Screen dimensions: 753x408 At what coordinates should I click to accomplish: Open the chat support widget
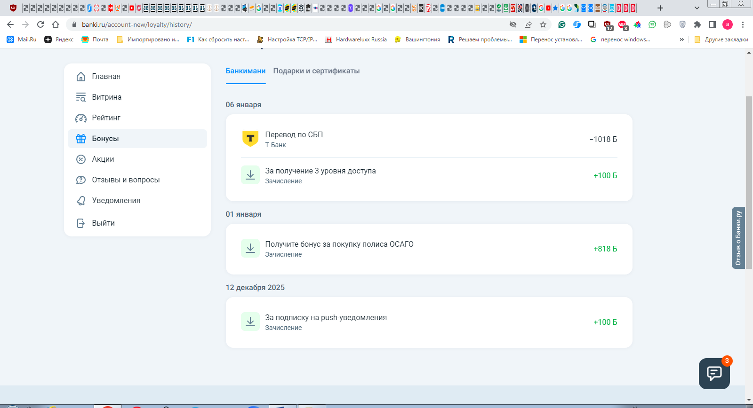(714, 374)
